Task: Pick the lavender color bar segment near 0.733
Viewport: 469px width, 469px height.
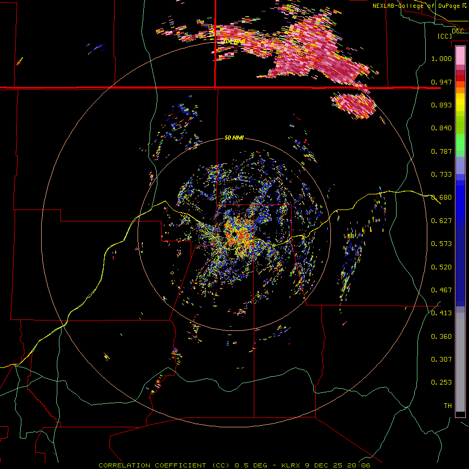Action: tap(460, 165)
